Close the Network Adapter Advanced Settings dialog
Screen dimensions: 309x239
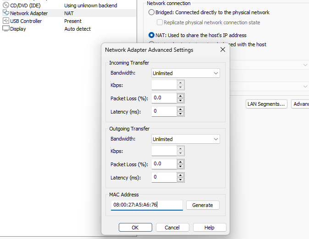click(222, 49)
